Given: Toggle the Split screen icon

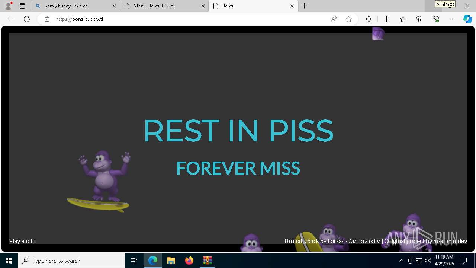Looking at the screenshot, I should click(386, 19).
